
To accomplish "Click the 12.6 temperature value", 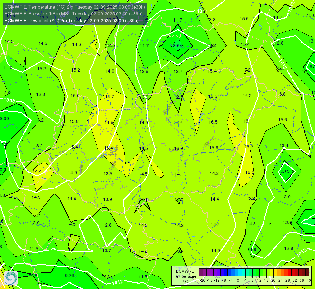I will click(178, 97).
